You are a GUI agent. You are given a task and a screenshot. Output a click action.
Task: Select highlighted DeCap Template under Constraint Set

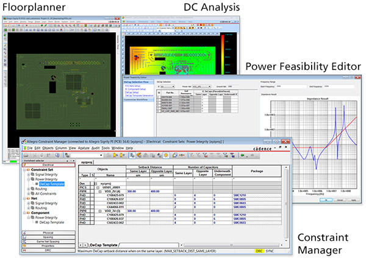pyautogui.click(x=52, y=184)
